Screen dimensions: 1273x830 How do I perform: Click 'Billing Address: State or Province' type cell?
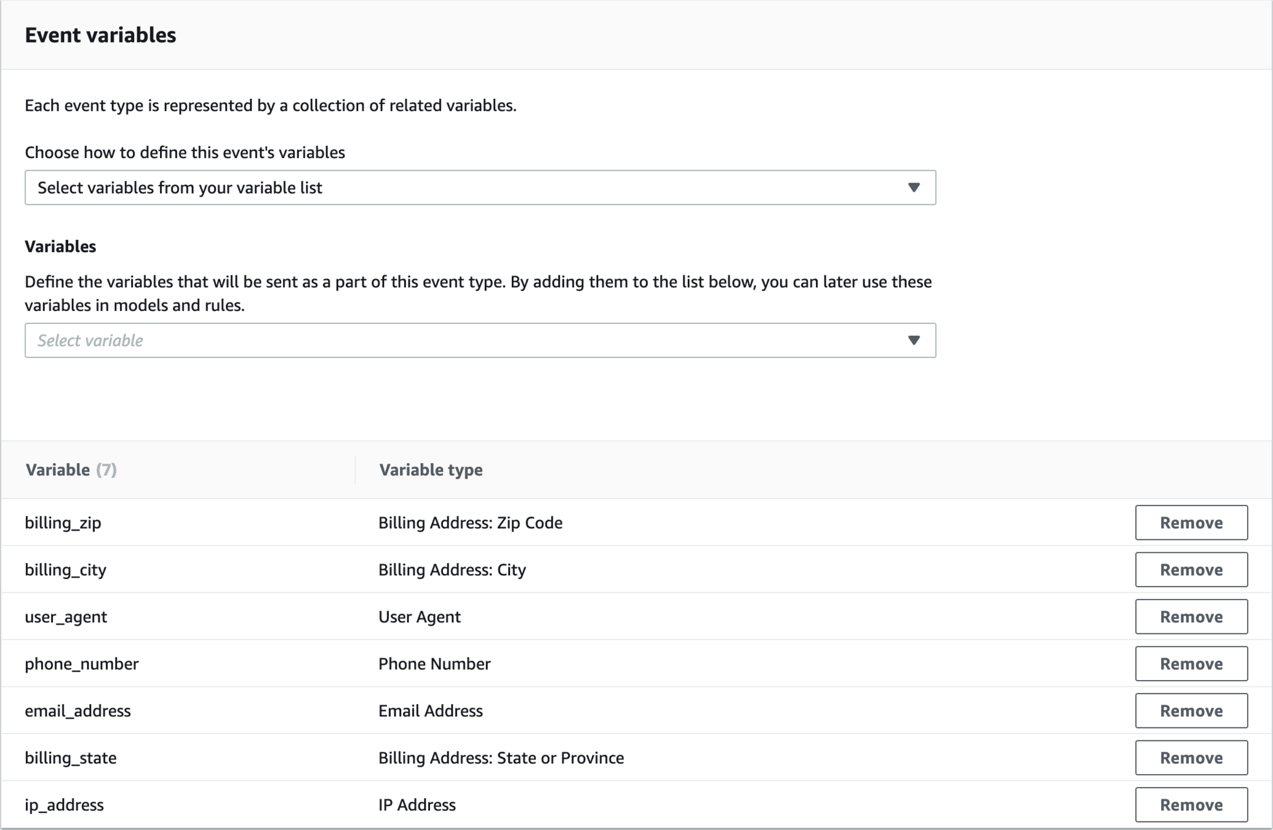tap(501, 757)
